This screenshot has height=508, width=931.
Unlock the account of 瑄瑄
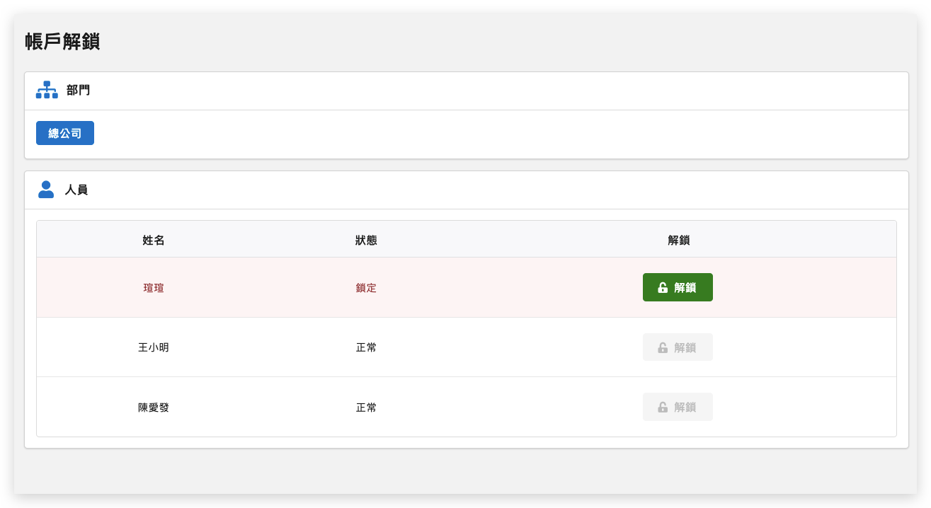pyautogui.click(x=678, y=287)
